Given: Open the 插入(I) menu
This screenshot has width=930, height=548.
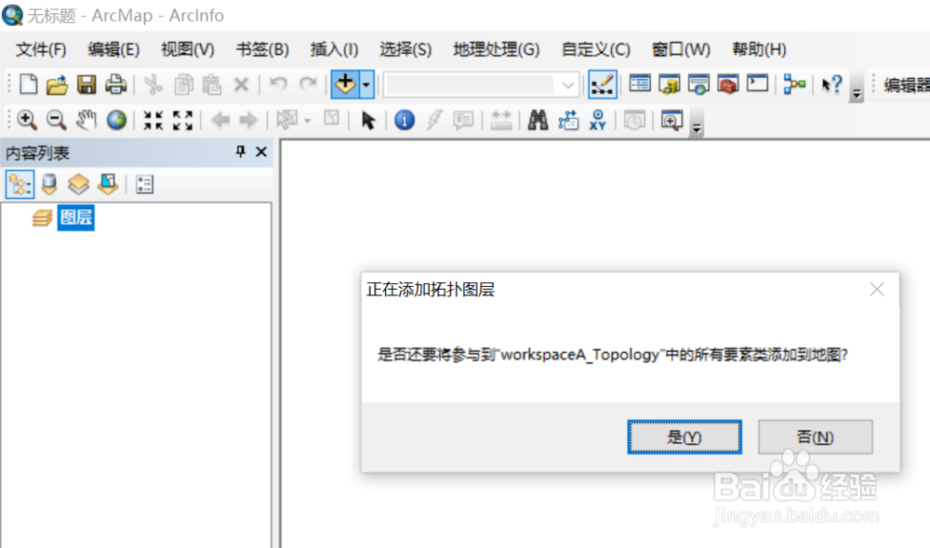Looking at the screenshot, I should pyautogui.click(x=334, y=49).
